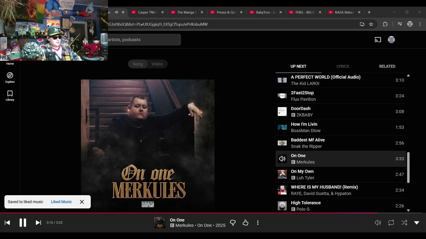Image resolution: width=426 pixels, height=239 pixels.
Task: Switch the player to Video mode
Action: point(157,64)
